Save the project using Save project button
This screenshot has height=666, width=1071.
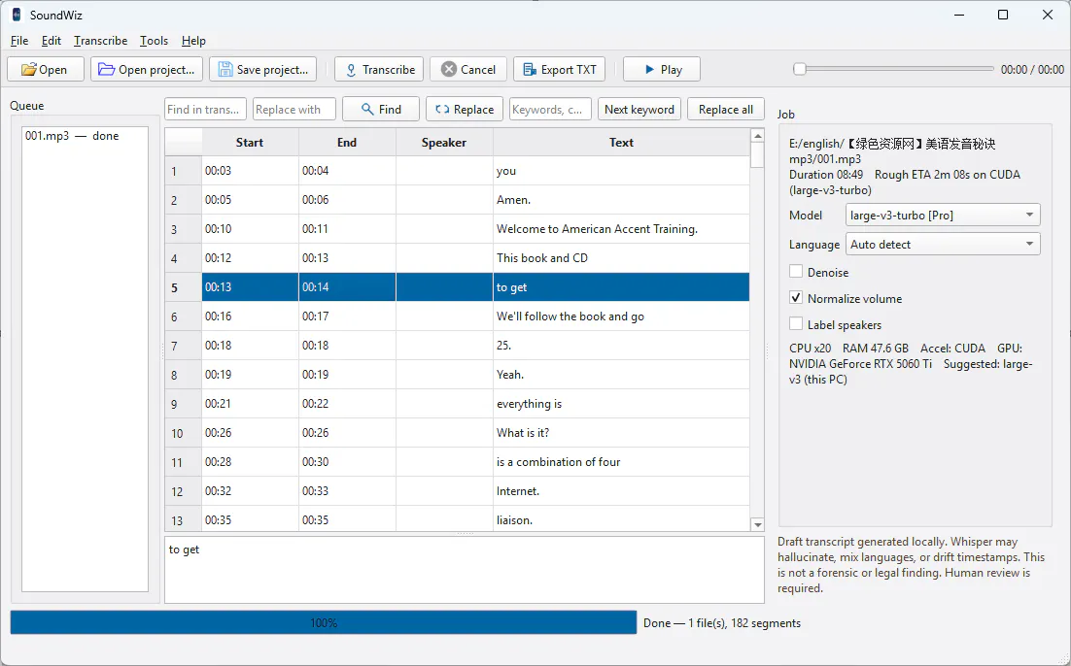[x=263, y=70]
